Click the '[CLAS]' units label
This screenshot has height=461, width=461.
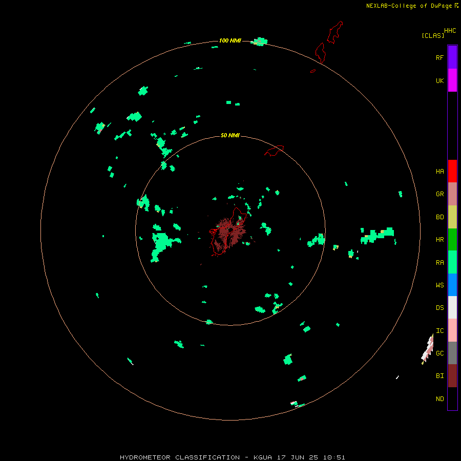[433, 35]
